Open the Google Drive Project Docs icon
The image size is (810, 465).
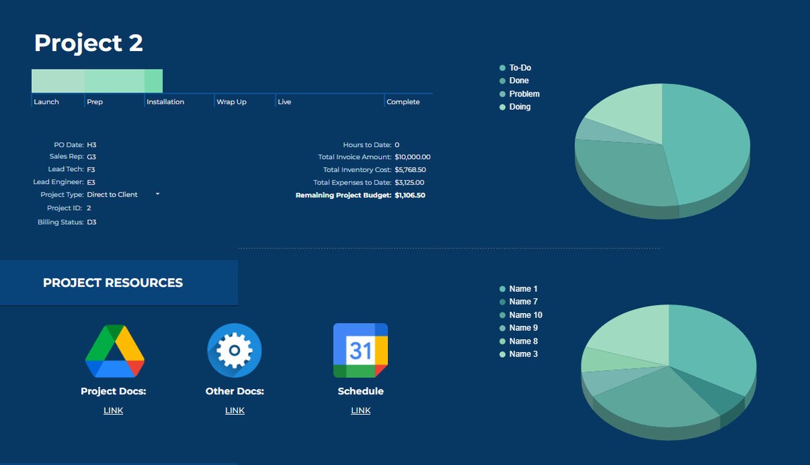pyautogui.click(x=114, y=350)
